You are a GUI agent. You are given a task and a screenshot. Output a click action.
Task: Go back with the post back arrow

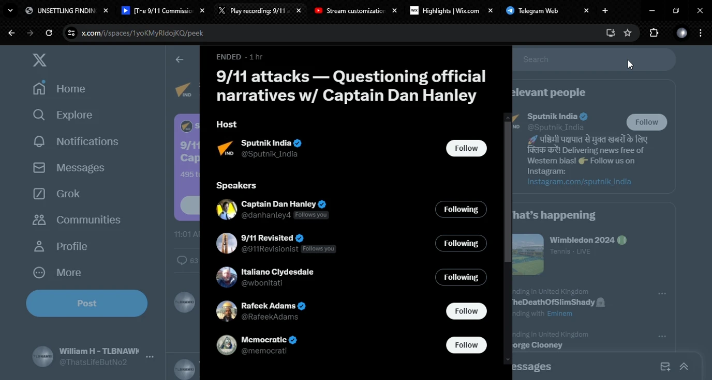[180, 60]
